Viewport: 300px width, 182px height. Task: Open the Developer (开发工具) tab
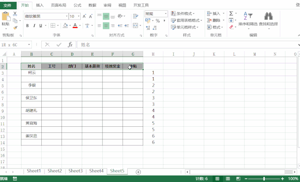pos(141,5)
